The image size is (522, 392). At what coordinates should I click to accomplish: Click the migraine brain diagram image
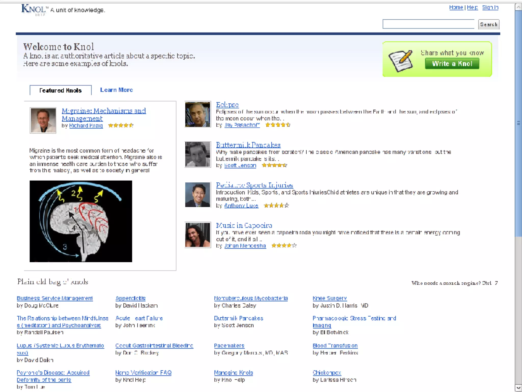click(81, 221)
